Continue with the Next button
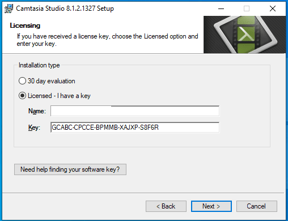The height and width of the screenshot is (221, 288). pyautogui.click(x=211, y=206)
